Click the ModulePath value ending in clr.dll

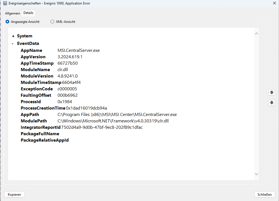click(113, 121)
